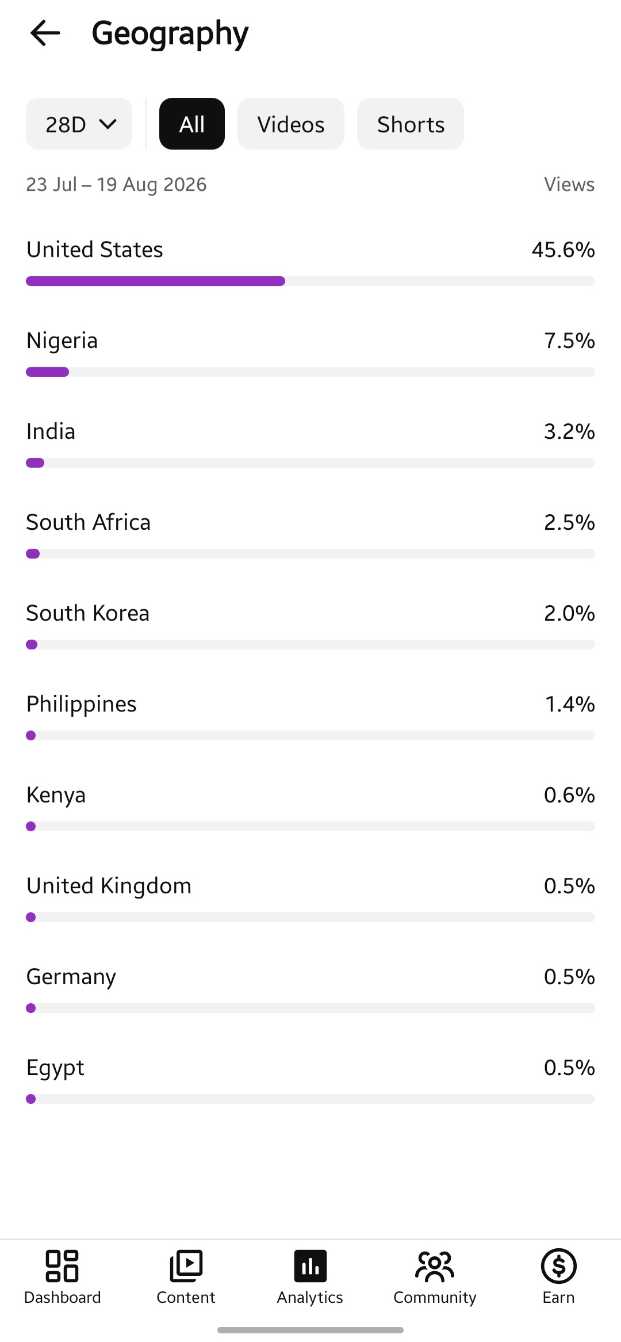Viewport: 621px width, 1342px height.
Task: Select the All filter chip
Action: pos(192,124)
